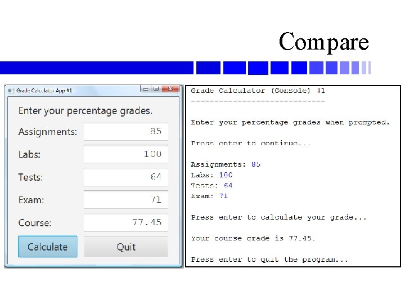Click the 'Course:' label in the app

(35, 223)
